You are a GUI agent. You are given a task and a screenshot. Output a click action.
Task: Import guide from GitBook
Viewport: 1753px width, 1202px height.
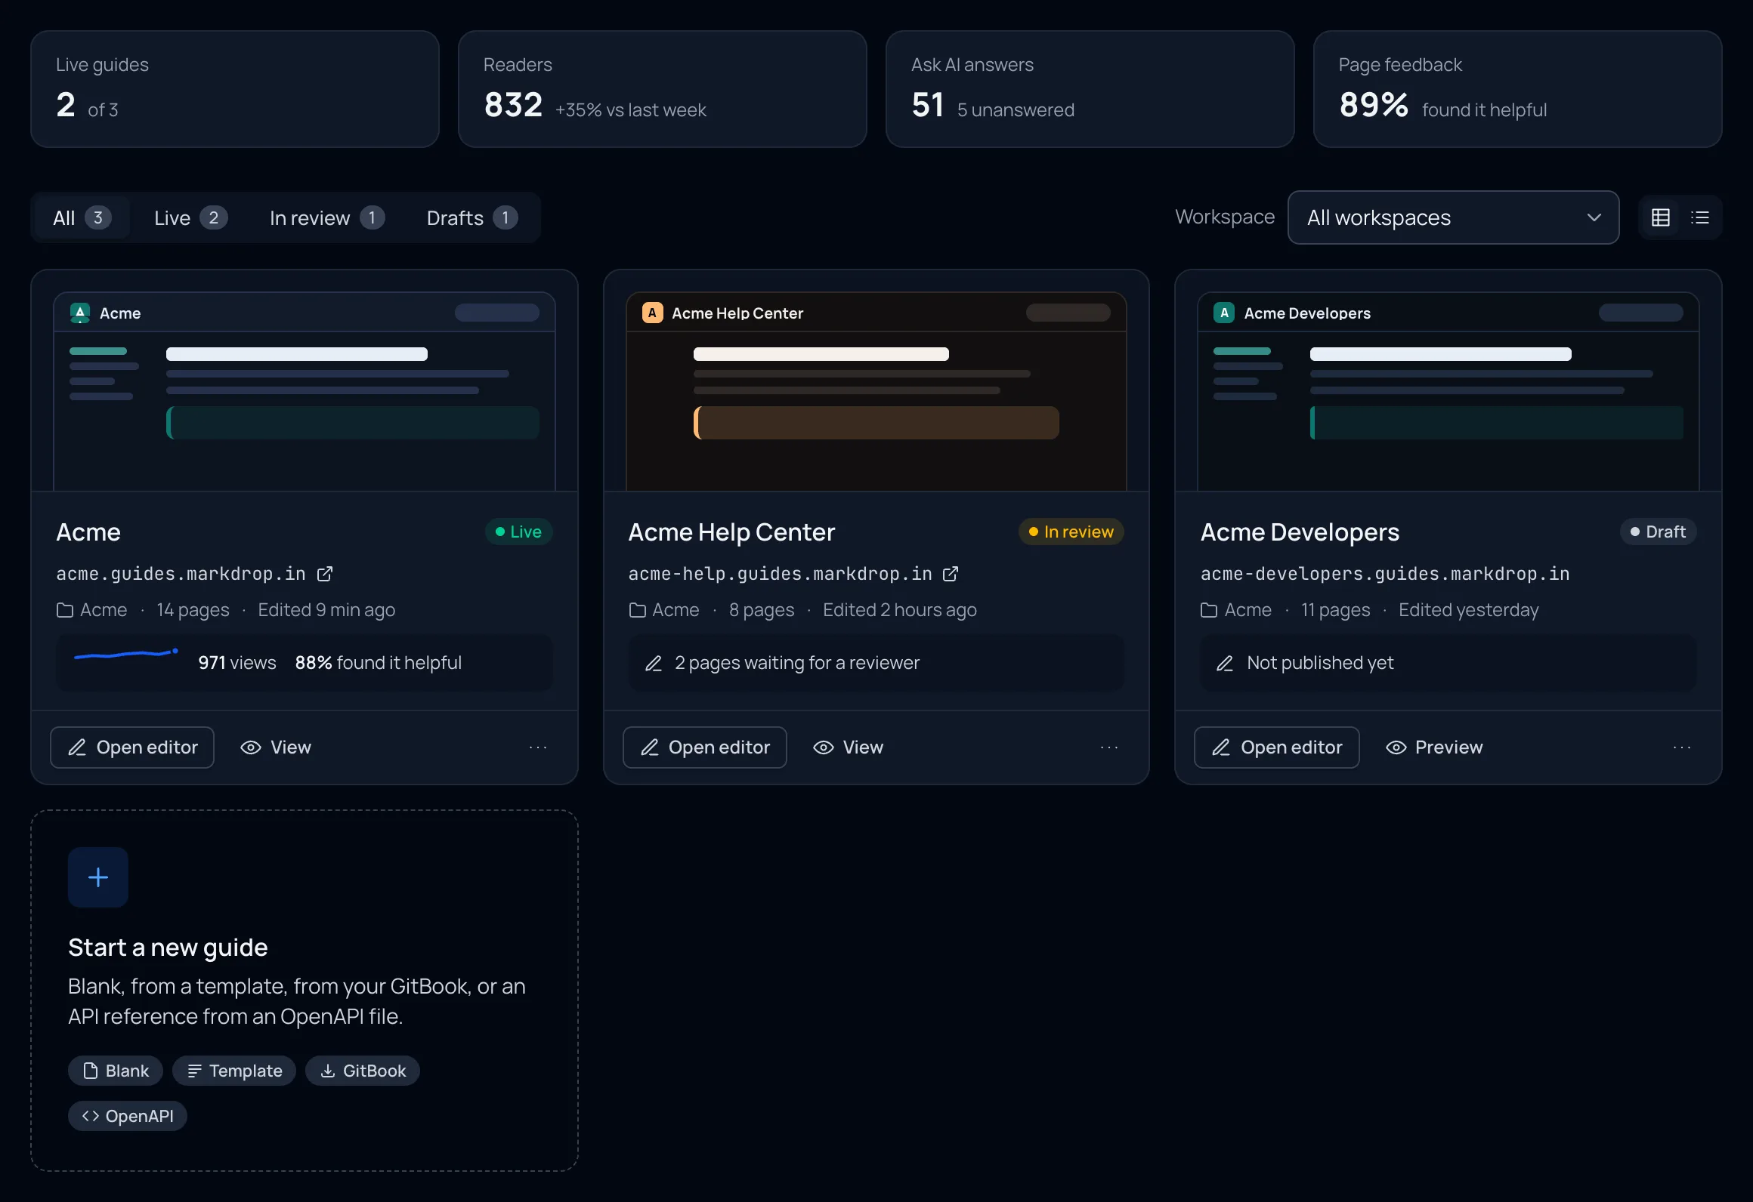tap(363, 1071)
